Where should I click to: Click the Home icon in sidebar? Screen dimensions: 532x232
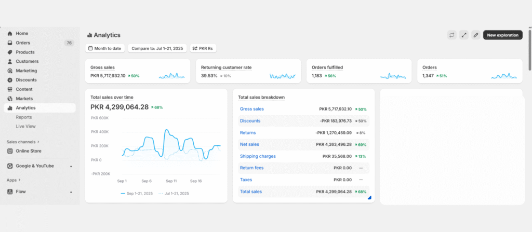click(x=10, y=33)
